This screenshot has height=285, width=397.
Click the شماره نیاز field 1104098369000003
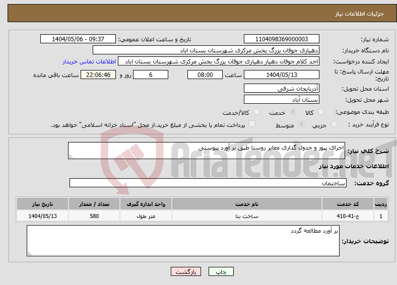(282, 39)
